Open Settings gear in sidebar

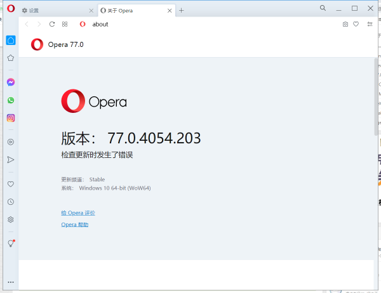tap(11, 219)
